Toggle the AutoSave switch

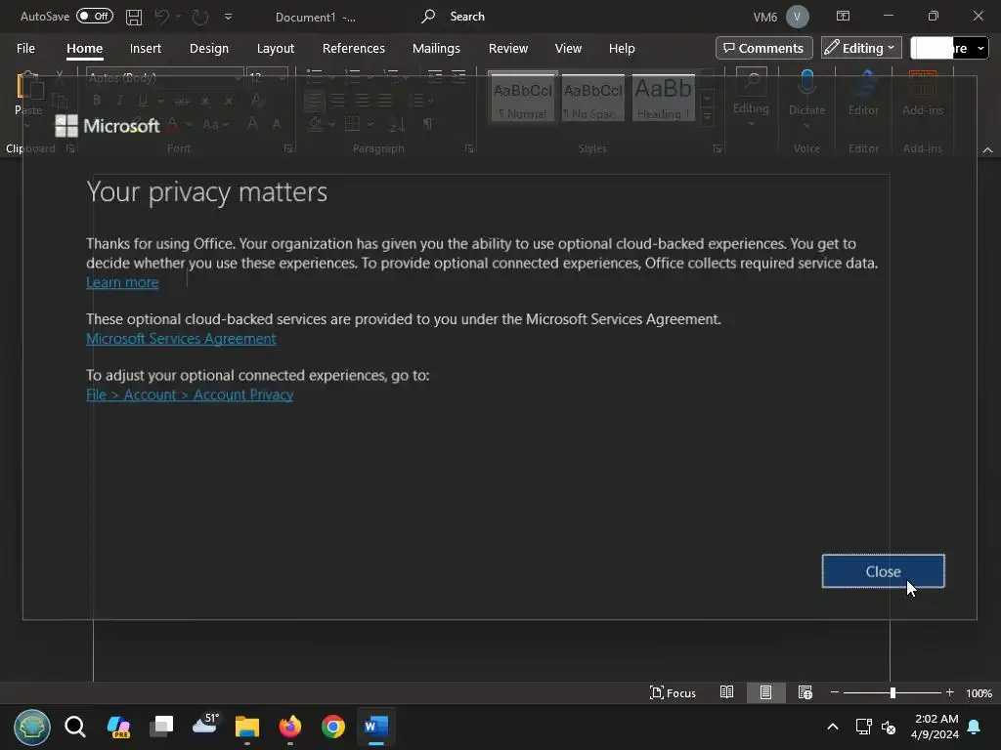95,16
